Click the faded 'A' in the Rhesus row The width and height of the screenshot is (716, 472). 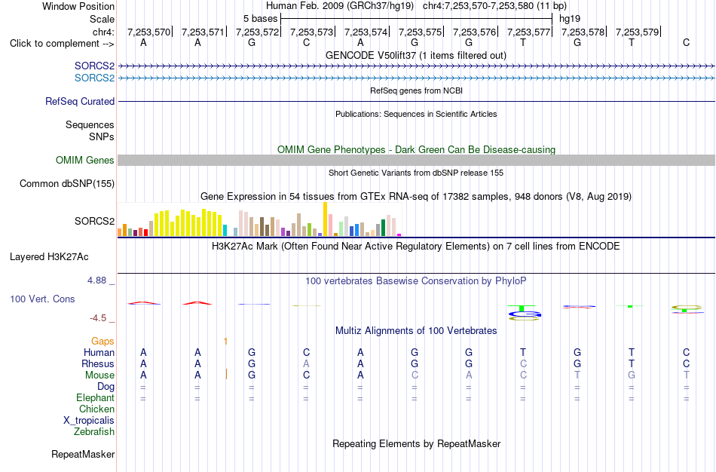coord(307,363)
